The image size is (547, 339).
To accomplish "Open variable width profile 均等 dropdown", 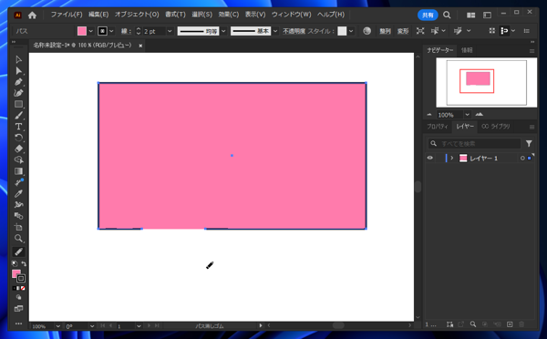I will click(223, 31).
